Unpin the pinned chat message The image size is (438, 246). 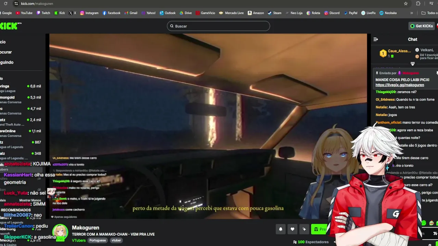437,73
